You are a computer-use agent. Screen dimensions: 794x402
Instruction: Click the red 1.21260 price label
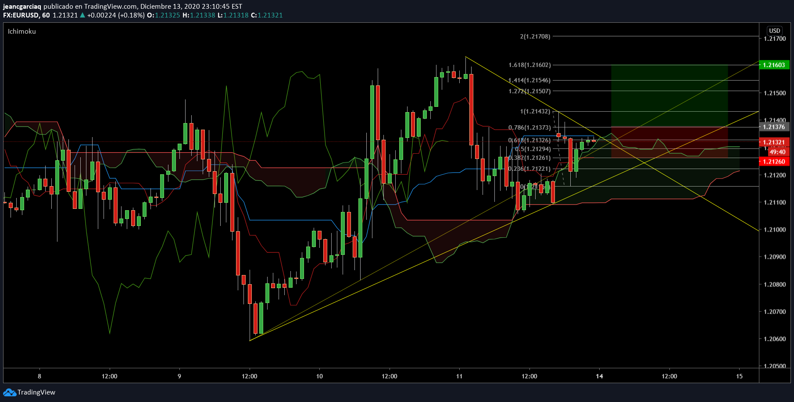click(x=774, y=162)
